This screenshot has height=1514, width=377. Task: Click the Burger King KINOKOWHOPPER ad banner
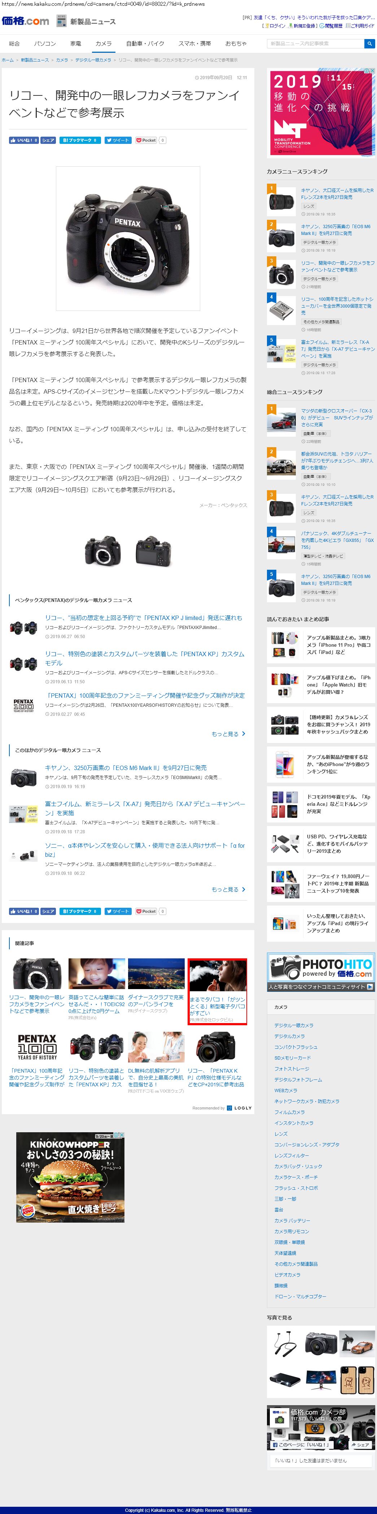[70, 1177]
